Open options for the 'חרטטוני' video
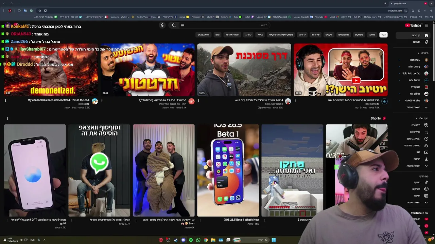 coord(102,100)
